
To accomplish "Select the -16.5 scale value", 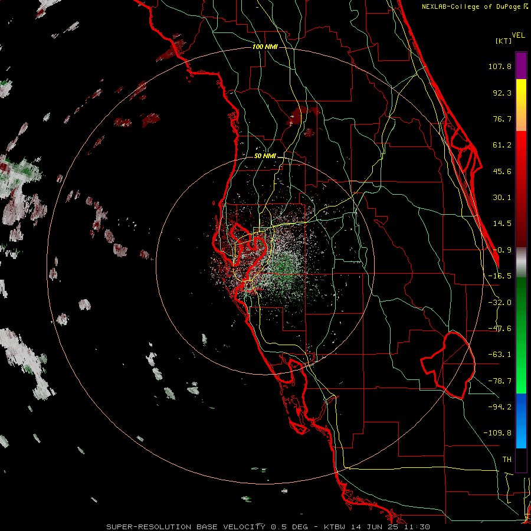I will click(500, 276).
